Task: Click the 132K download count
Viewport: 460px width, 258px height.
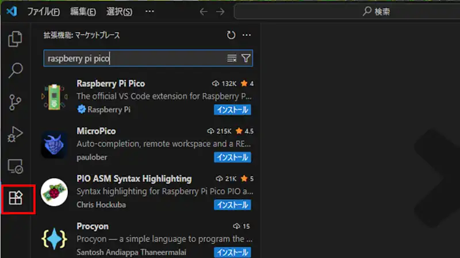Action: (x=224, y=84)
